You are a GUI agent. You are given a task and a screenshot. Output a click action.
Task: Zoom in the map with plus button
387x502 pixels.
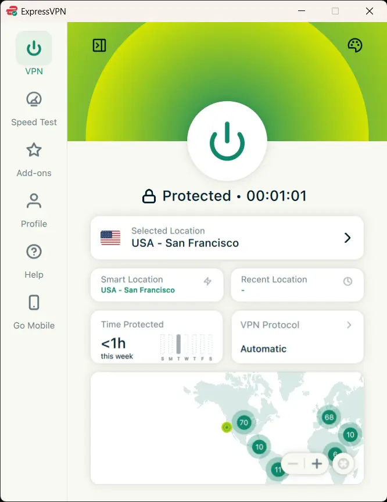click(x=317, y=463)
